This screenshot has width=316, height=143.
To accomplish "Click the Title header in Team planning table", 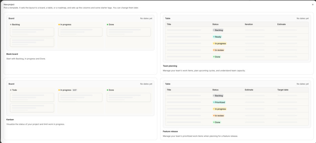I will 169,24.
